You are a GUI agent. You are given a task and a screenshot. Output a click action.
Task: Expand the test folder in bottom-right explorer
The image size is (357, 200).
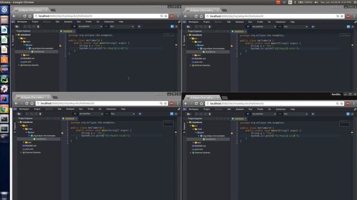[x=193, y=143]
